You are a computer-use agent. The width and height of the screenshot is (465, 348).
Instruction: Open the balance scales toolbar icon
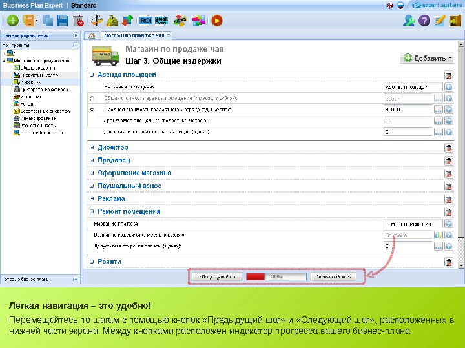[97, 21]
